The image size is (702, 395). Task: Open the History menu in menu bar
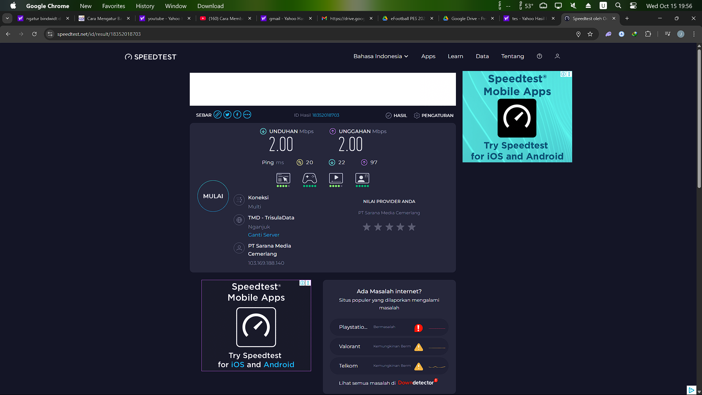click(x=145, y=6)
